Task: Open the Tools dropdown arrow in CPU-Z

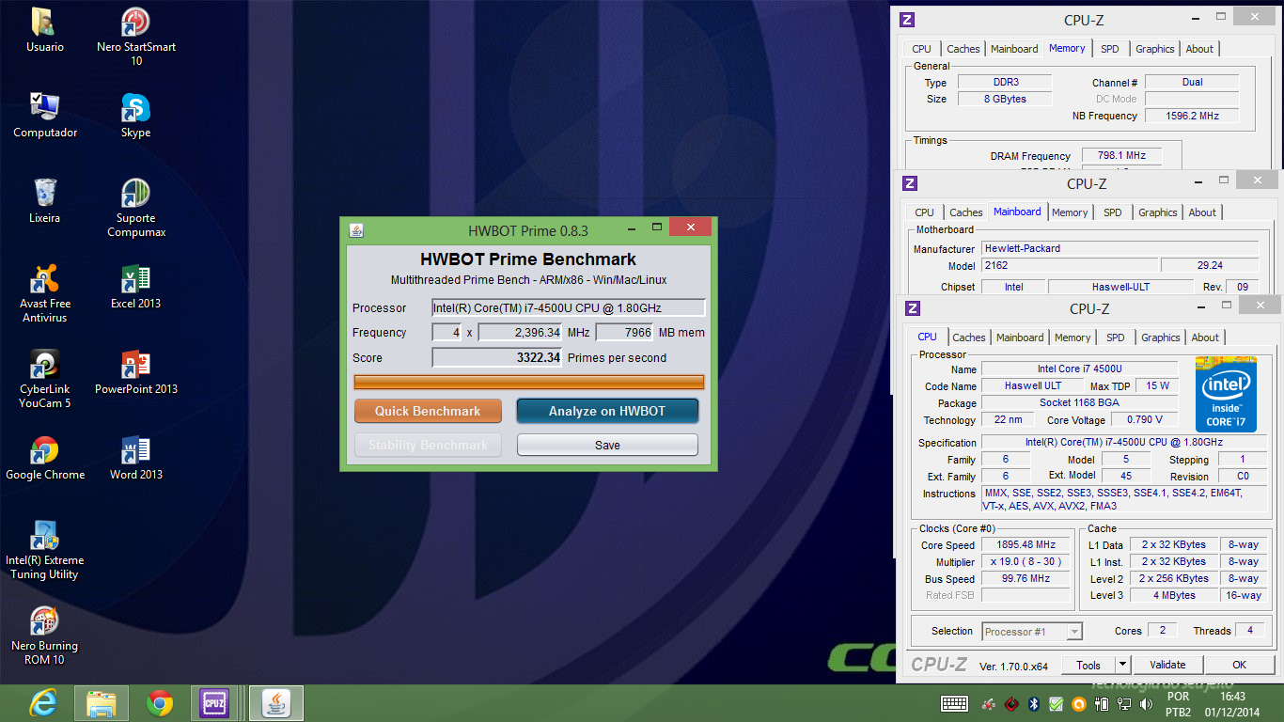Action: click(x=1123, y=665)
